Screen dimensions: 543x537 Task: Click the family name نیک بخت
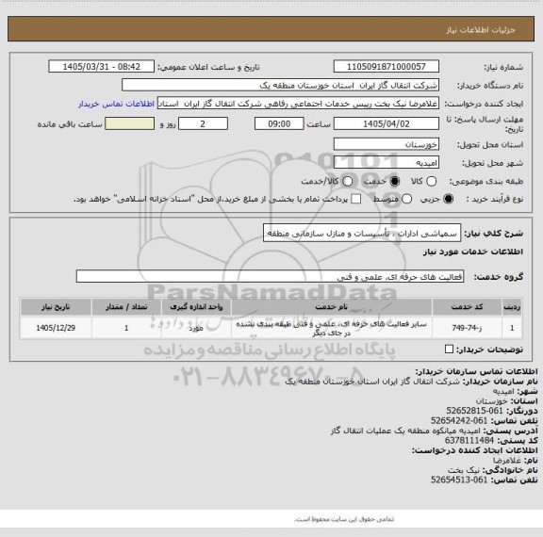(x=464, y=470)
